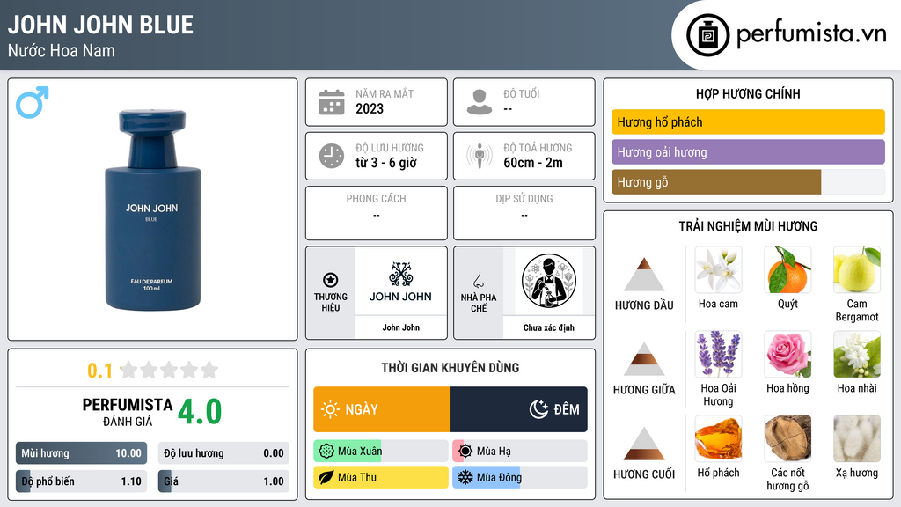Screen dimensions: 901x507
Task: Click the Hương giữa pyramid icon
Action: [644, 359]
